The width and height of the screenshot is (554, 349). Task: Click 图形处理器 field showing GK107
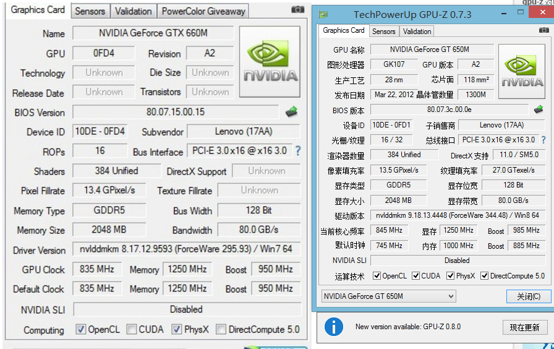[394, 64]
